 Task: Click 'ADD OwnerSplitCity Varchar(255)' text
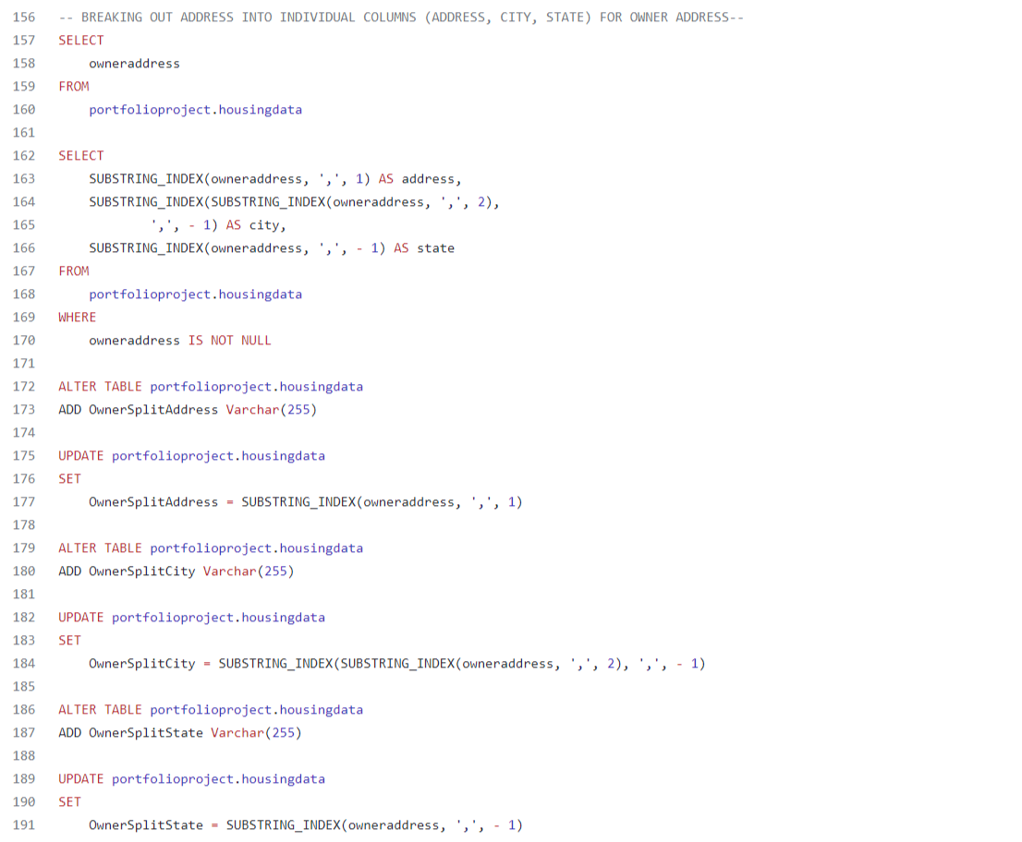(176, 571)
